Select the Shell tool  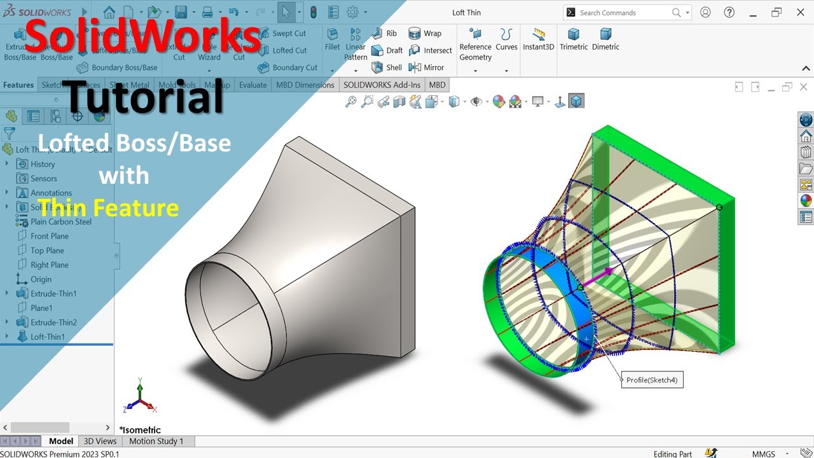click(387, 67)
